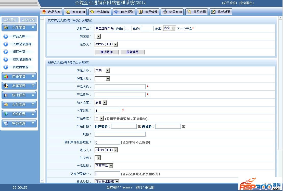The height and width of the screenshot is (191, 283).
Task: Click the 帐务查询 toolbar icon
Action: 165,12
